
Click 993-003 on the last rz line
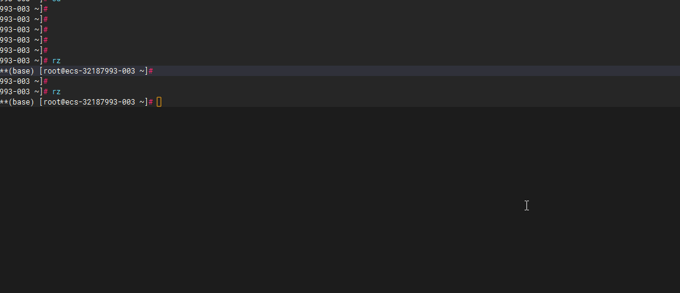(x=15, y=92)
